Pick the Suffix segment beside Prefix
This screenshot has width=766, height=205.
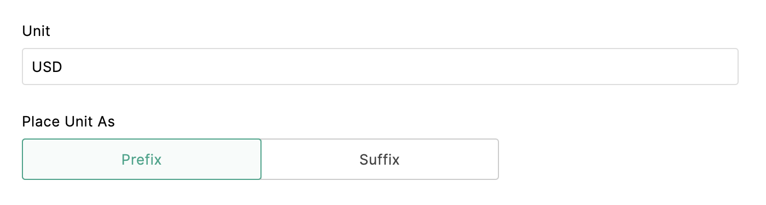(380, 159)
